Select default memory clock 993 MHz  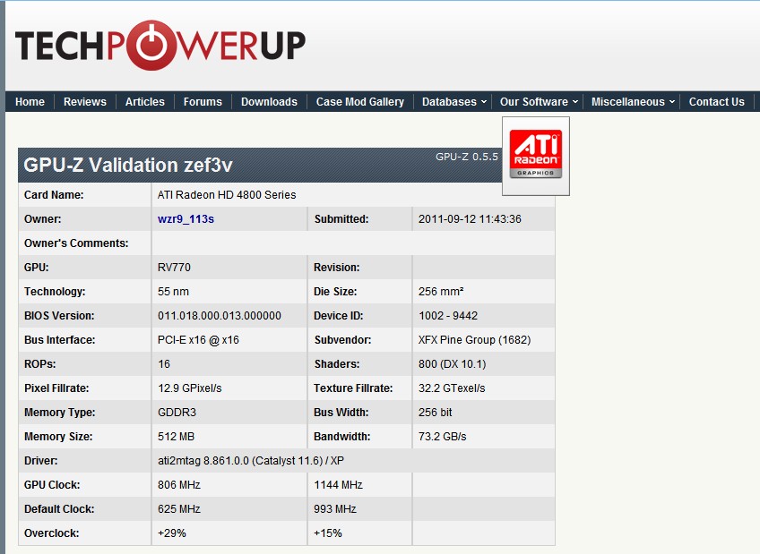(x=335, y=509)
